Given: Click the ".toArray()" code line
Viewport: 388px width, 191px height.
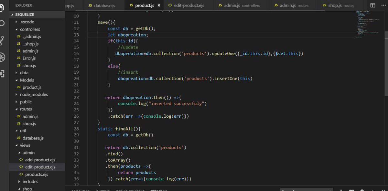Looking at the screenshot, I should coord(118,160).
